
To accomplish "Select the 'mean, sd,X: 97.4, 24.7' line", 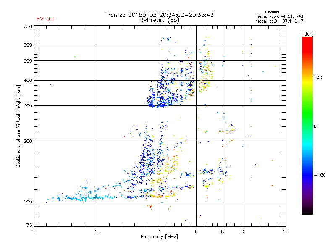I will click(x=279, y=21).
